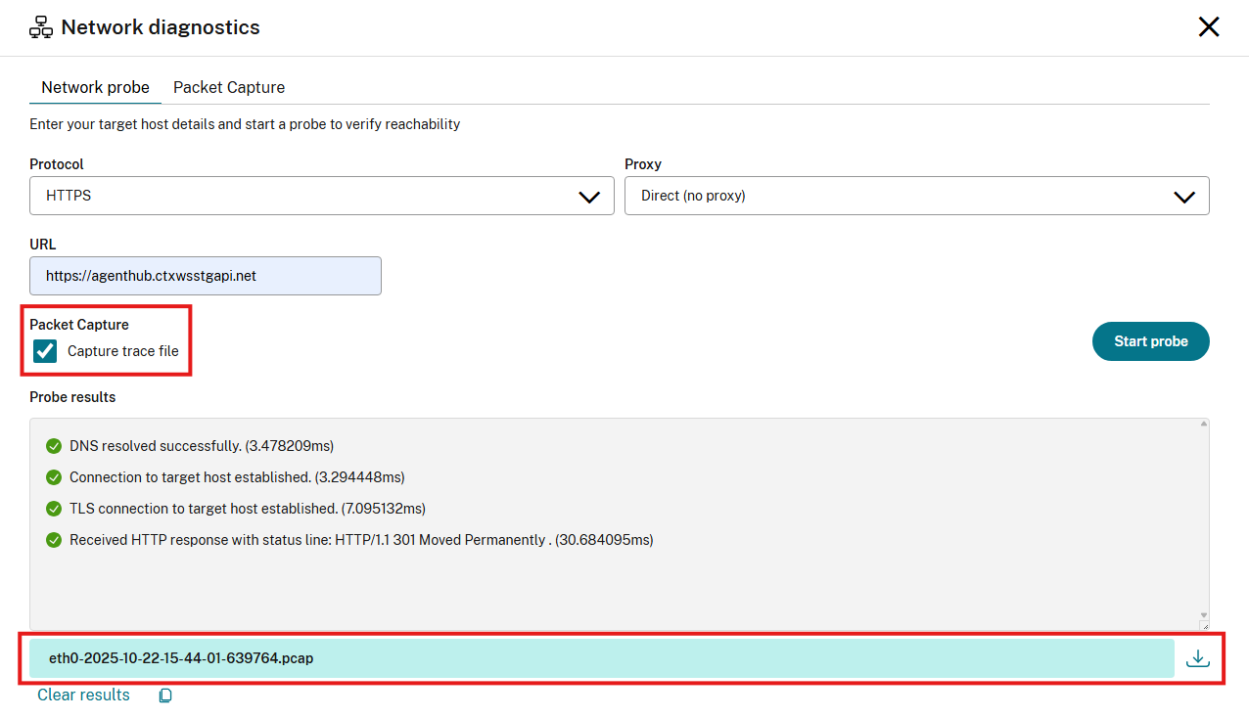1249x718 pixels.
Task: Click the Clear results link
Action: point(83,695)
